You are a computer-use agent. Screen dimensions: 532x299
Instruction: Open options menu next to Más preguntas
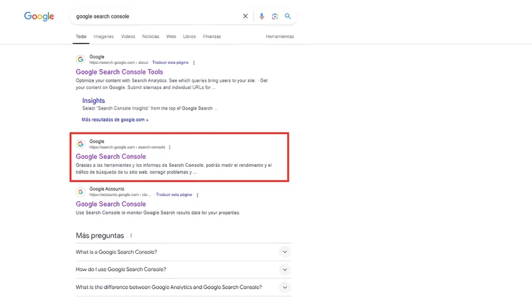tap(131, 235)
